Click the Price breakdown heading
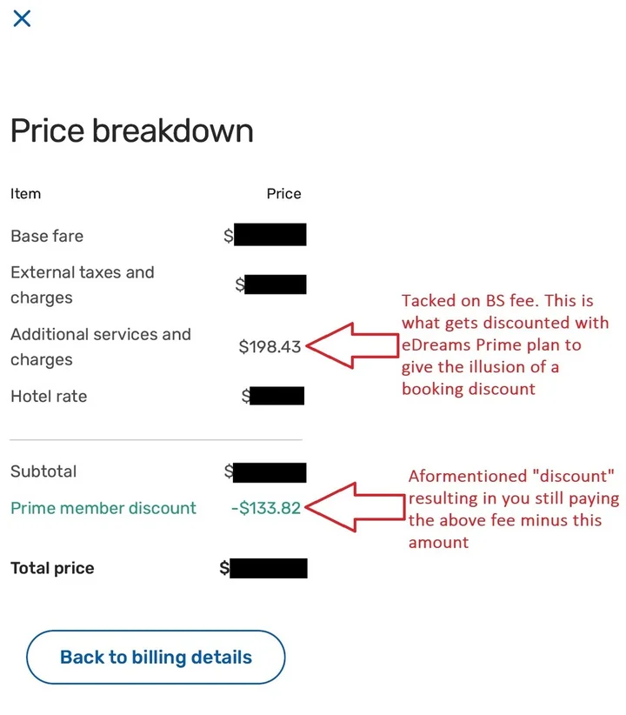This screenshot has width=626, height=715. pos(132,130)
